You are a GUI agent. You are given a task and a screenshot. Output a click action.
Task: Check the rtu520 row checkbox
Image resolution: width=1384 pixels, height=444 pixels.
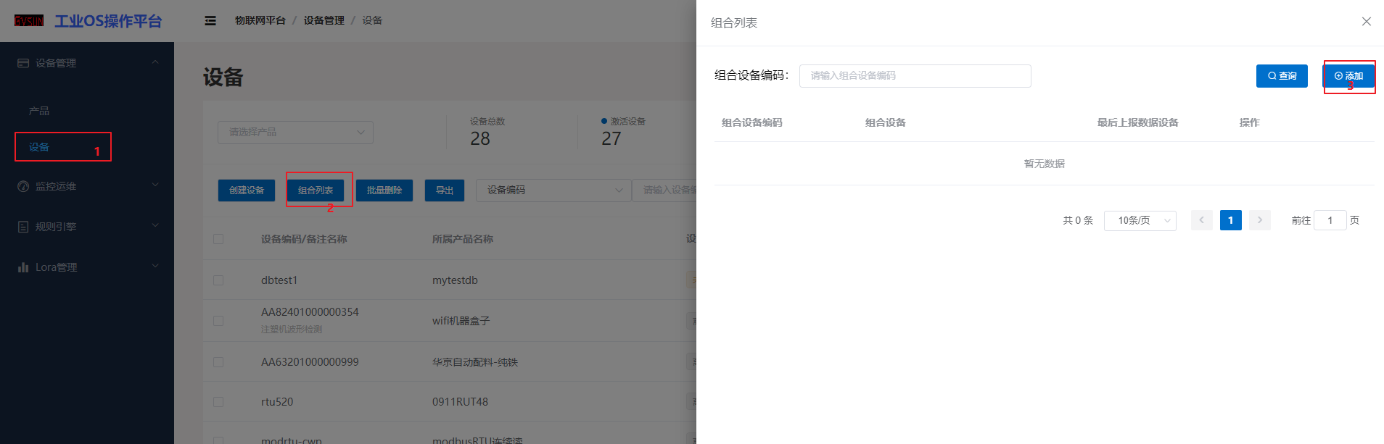(x=218, y=401)
